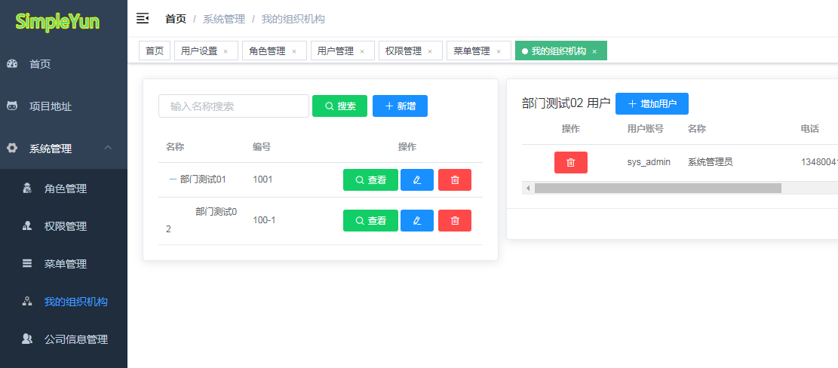Close the 菜单管理 tab
The height and width of the screenshot is (368, 838).
pyautogui.click(x=499, y=51)
